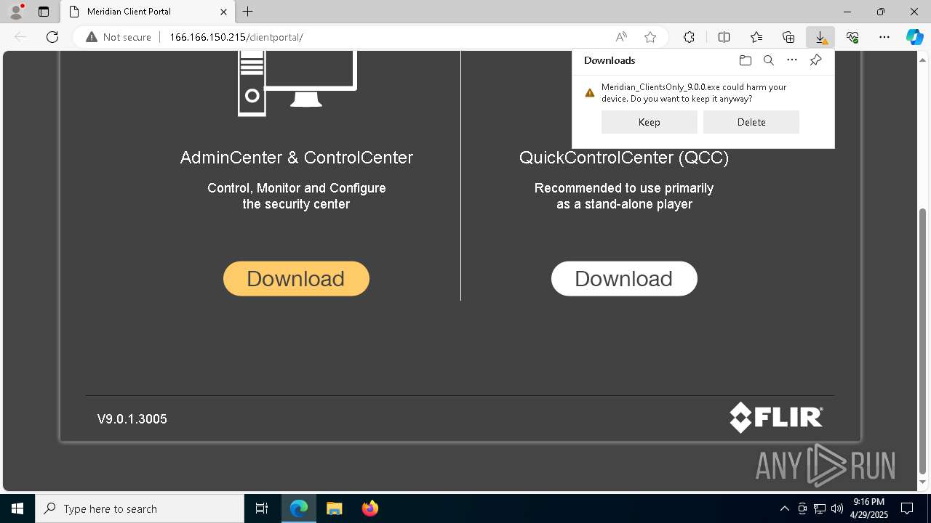The image size is (931, 523).
Task: Click the AdminCenter computer icon
Action: click(x=297, y=82)
